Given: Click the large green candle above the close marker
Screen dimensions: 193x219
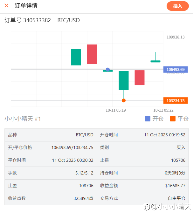Looking at the screenshot, I should [124, 80].
